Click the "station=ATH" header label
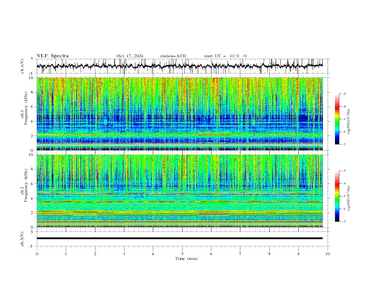The width and height of the screenshot is (369, 285). pos(173,56)
